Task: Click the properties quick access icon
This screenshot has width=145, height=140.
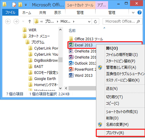Action: coord(14,5)
